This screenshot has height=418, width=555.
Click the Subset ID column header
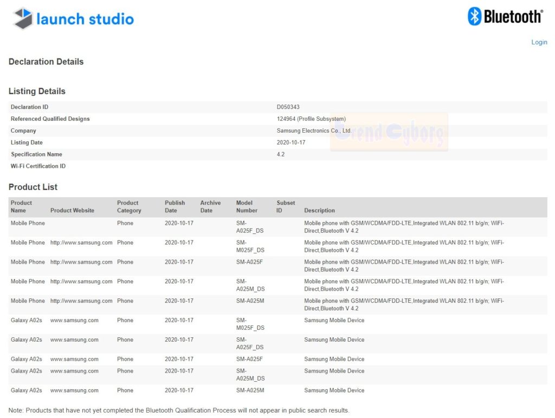286,207
